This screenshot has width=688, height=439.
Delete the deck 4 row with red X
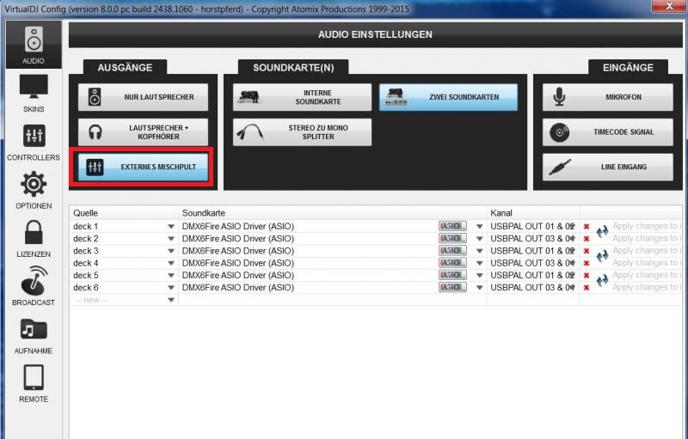[x=587, y=263]
